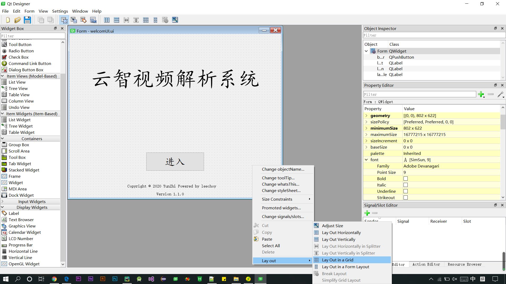
Task: Click the Open file folder icon
Action: click(x=17, y=20)
